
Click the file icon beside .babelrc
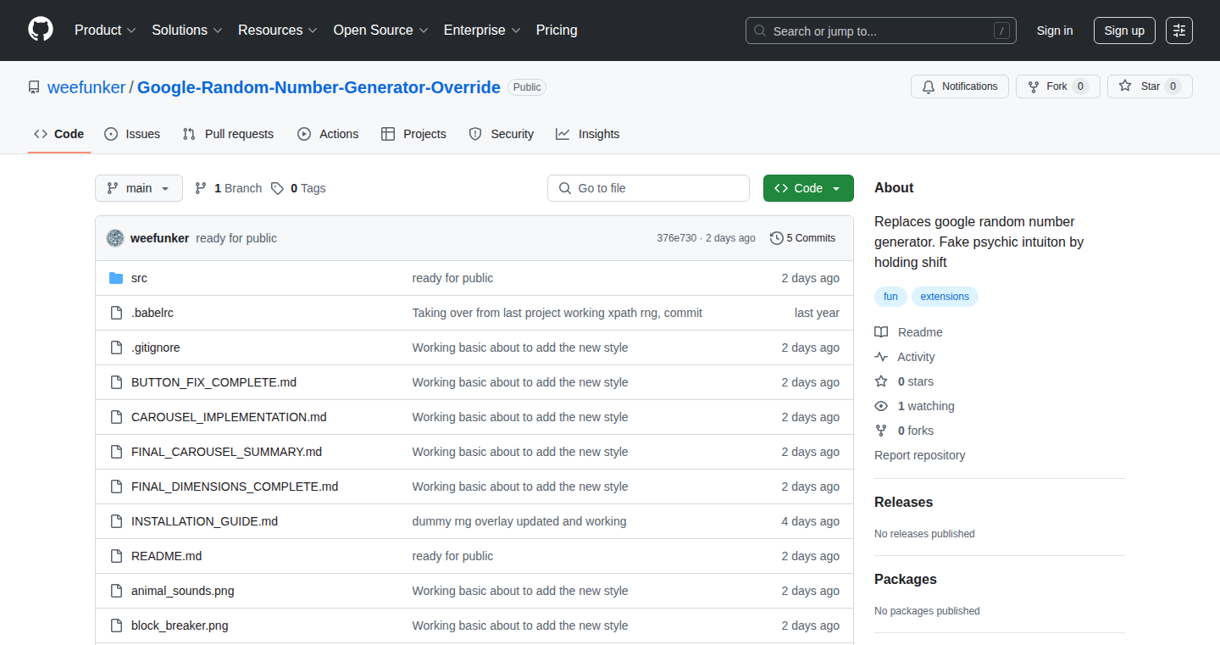click(x=117, y=313)
